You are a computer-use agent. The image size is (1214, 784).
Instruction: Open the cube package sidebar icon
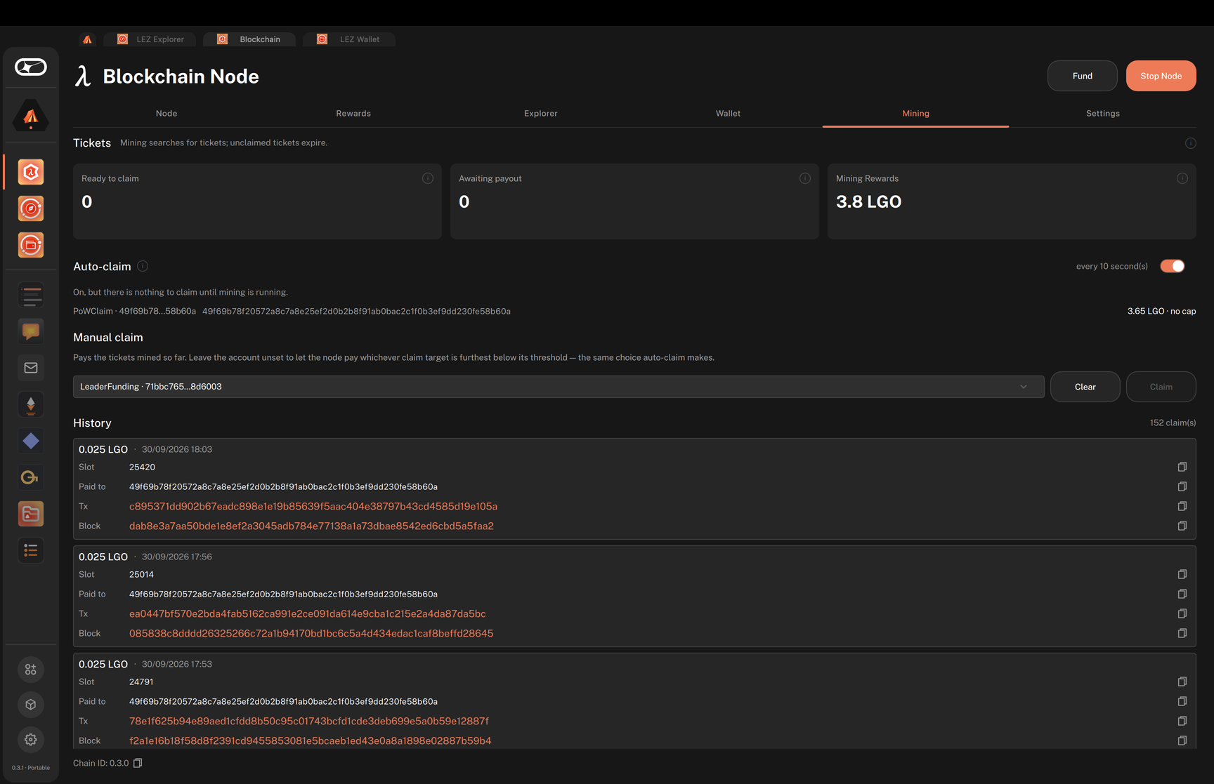31,704
